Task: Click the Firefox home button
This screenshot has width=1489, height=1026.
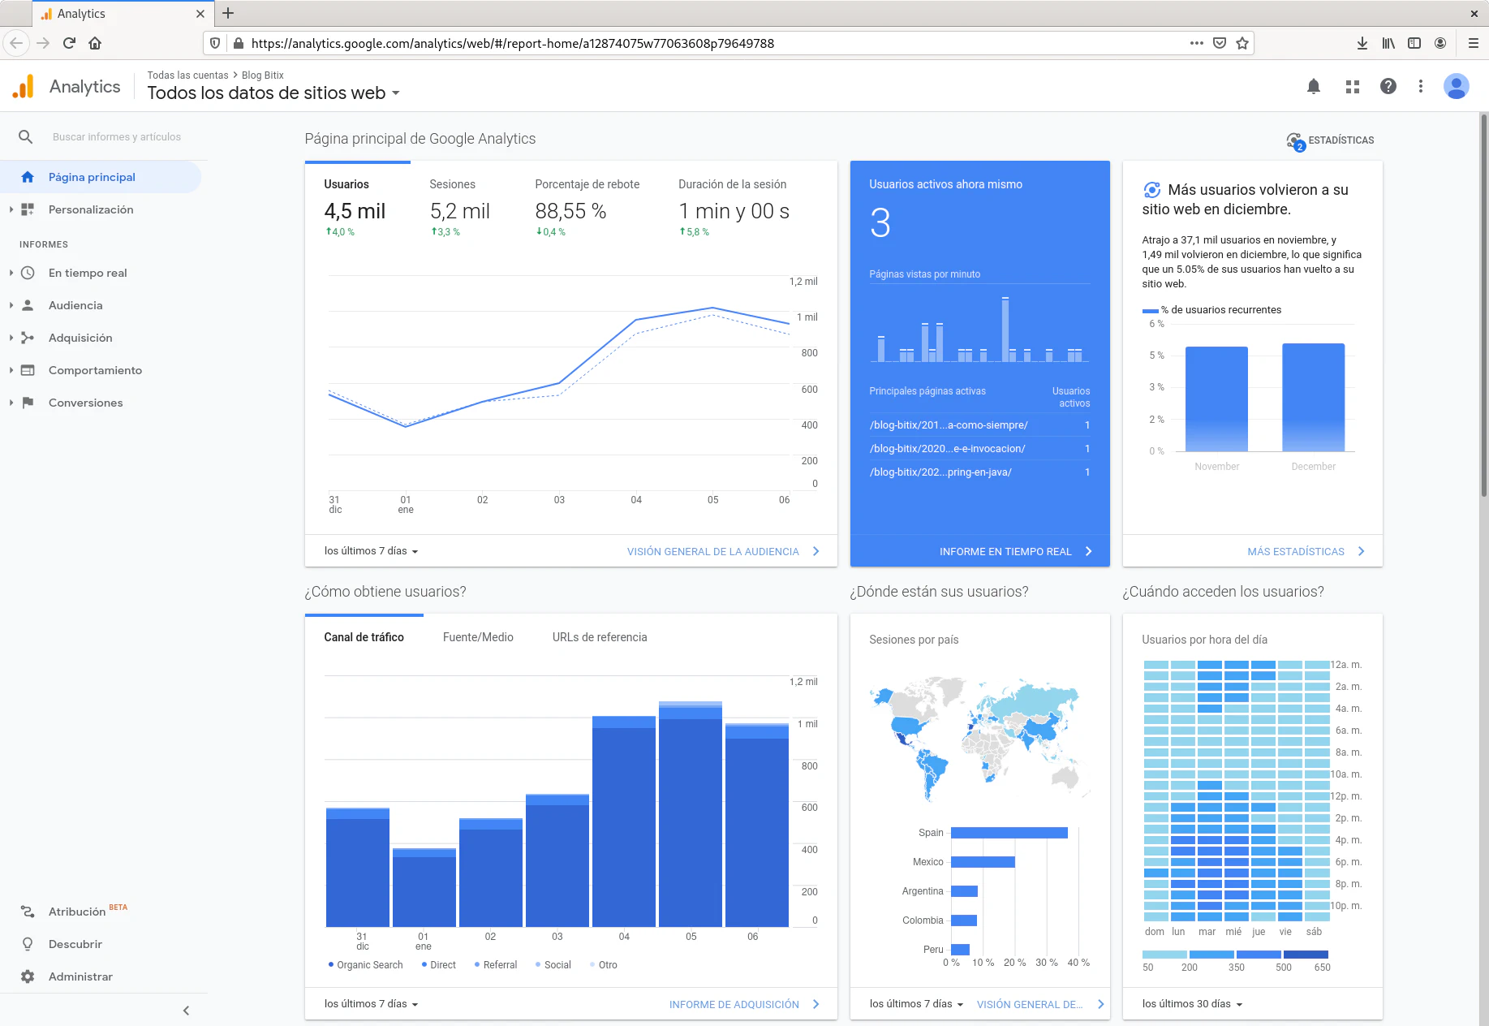Action: [95, 43]
